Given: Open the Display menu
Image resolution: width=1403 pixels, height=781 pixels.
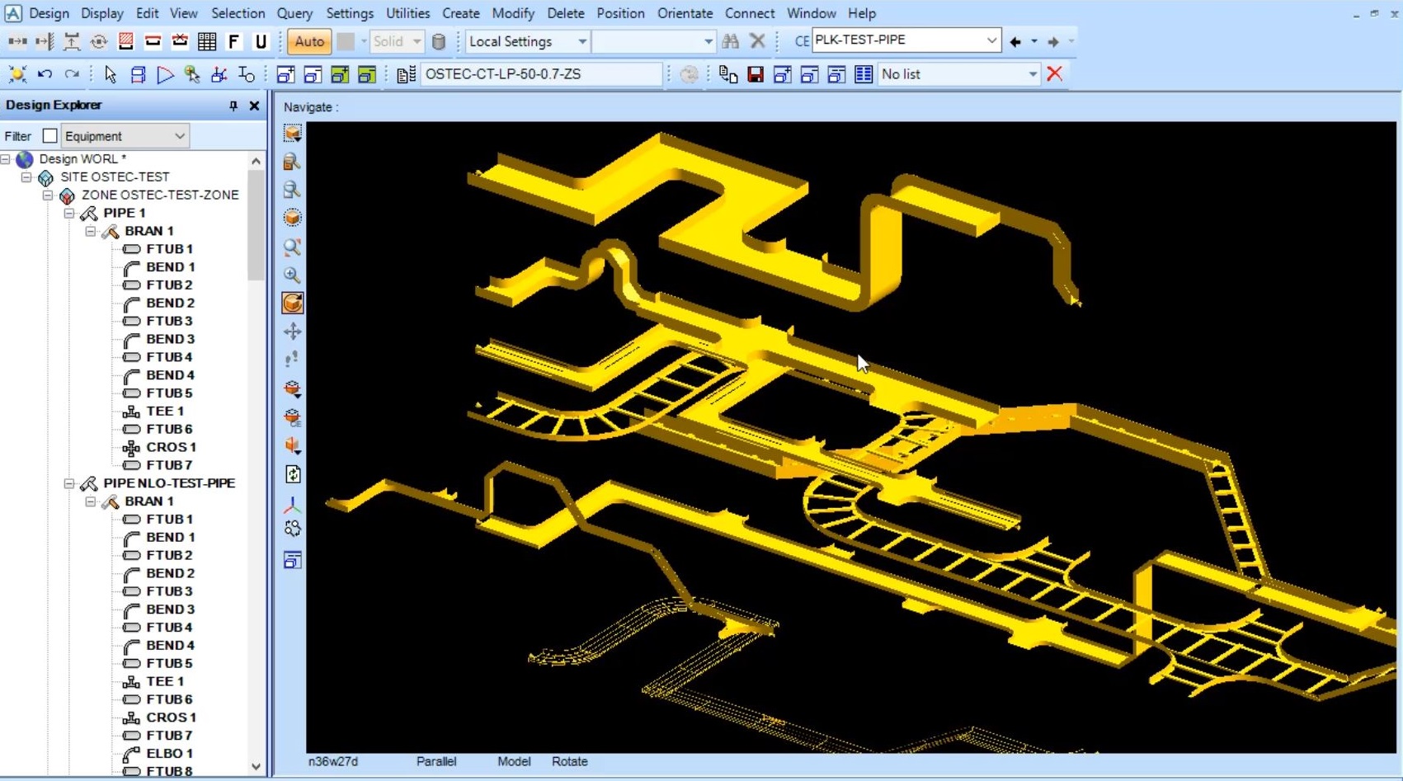Looking at the screenshot, I should click(x=102, y=13).
